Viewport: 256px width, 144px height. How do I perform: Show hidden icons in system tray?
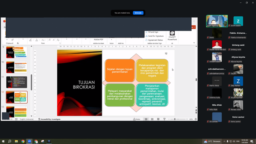tap(224, 141)
